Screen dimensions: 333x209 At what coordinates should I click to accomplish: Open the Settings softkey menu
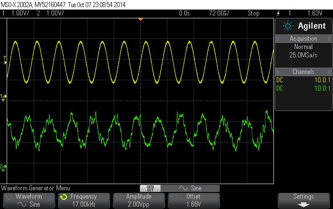(304, 201)
